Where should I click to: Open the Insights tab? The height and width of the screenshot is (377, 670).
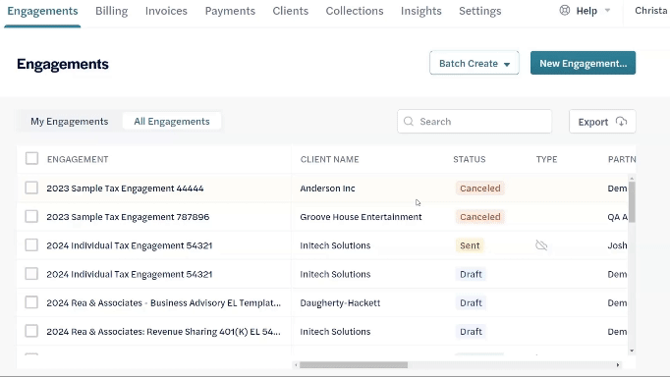coord(421,11)
